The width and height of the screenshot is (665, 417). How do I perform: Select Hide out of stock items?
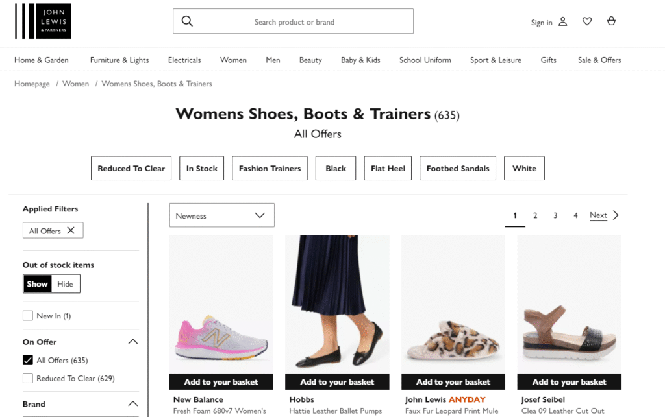(66, 283)
